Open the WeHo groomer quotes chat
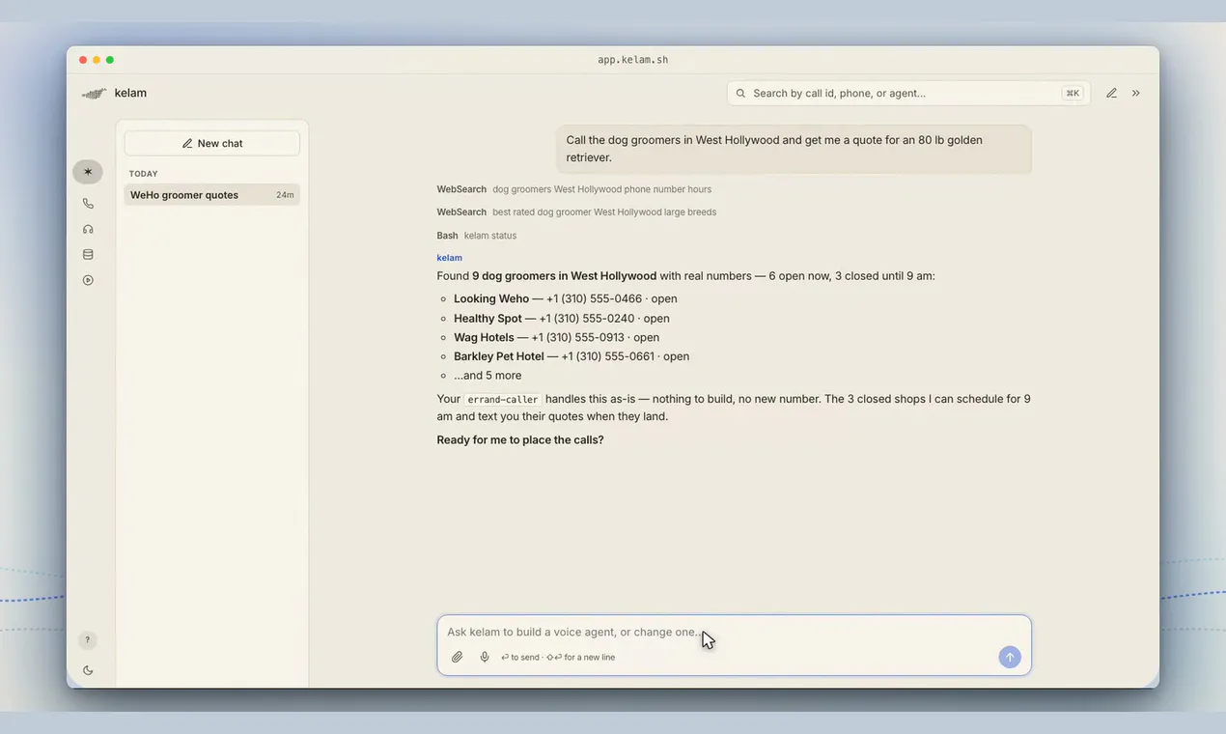 (212, 195)
